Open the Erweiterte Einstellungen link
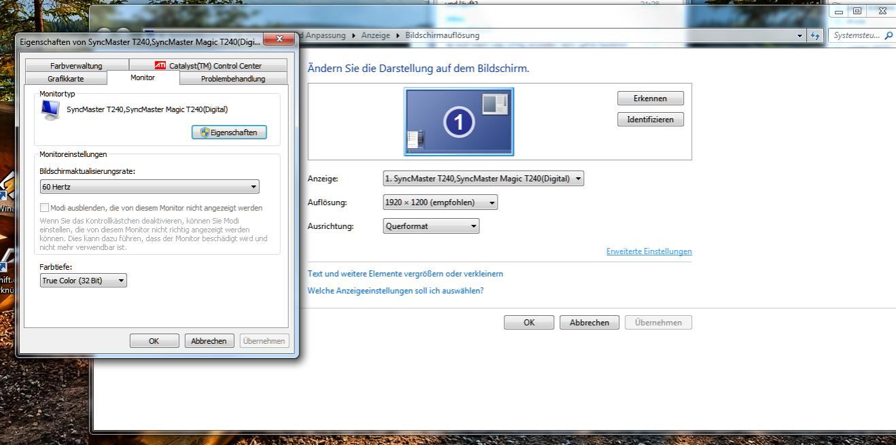 point(649,251)
